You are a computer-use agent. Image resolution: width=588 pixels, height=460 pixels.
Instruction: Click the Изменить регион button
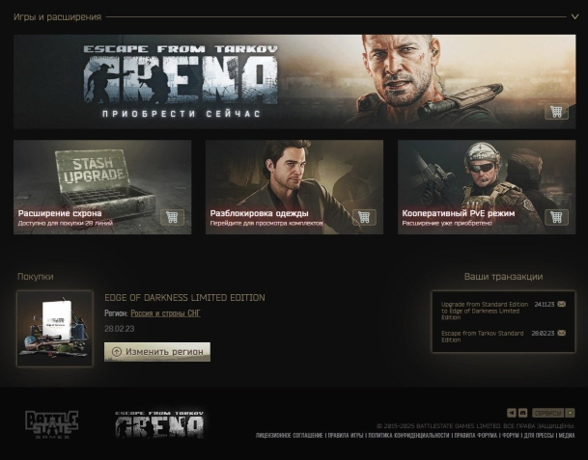[157, 352]
